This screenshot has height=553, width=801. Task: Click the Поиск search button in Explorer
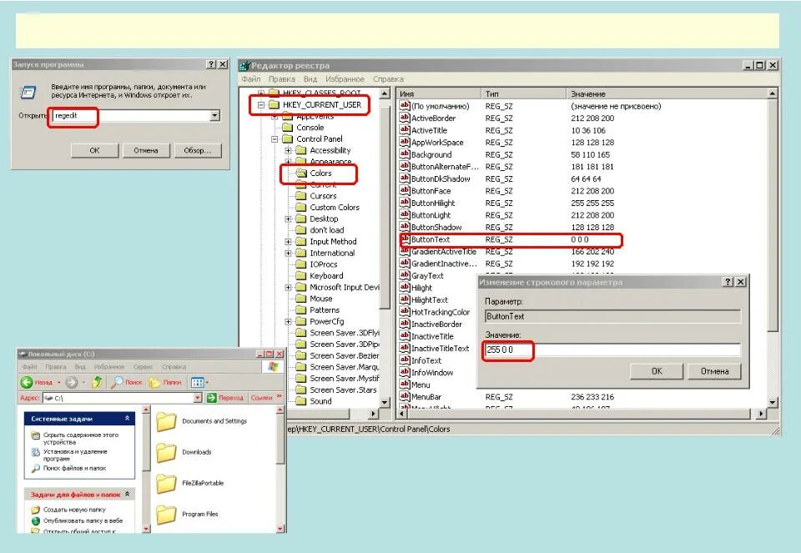pyautogui.click(x=127, y=382)
